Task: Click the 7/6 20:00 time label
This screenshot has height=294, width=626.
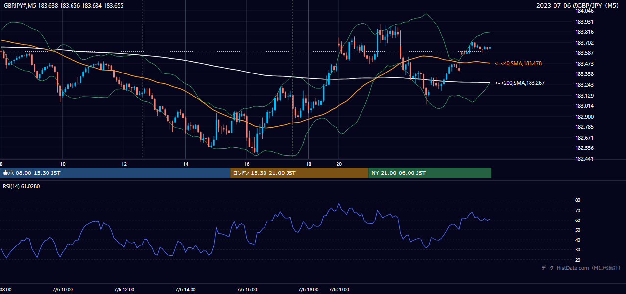Action: 338,290
